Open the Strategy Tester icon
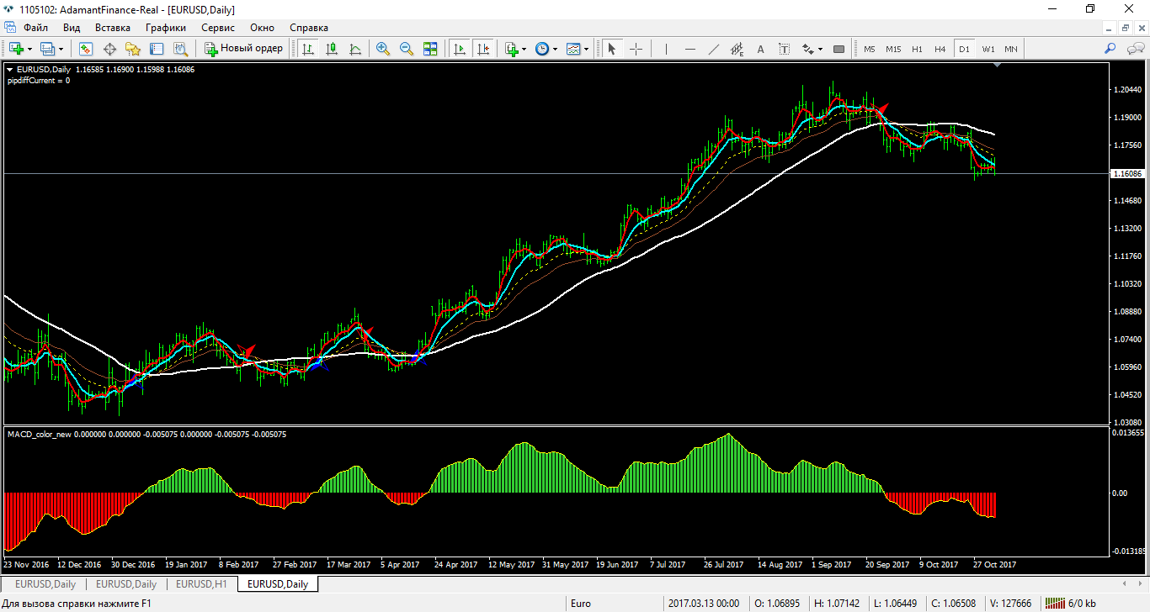Image resolution: width=1150 pixels, height=612 pixels. [180, 49]
